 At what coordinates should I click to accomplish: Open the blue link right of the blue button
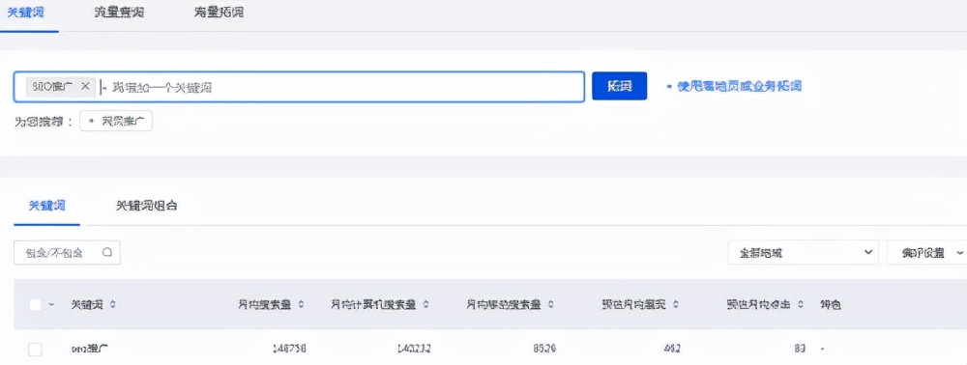tap(734, 86)
